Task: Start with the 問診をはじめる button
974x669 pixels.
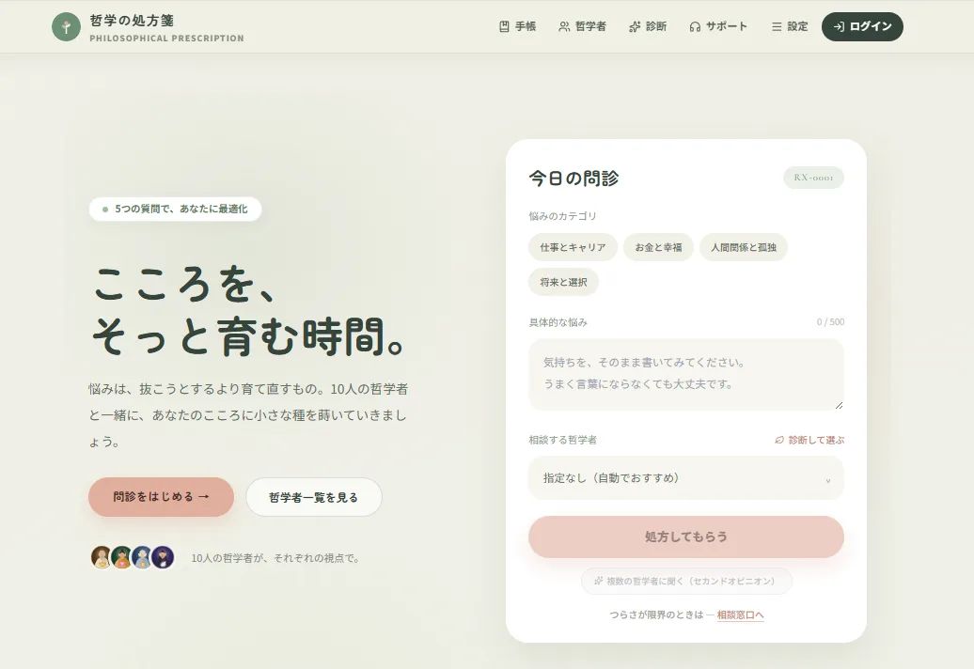Action: coord(161,497)
